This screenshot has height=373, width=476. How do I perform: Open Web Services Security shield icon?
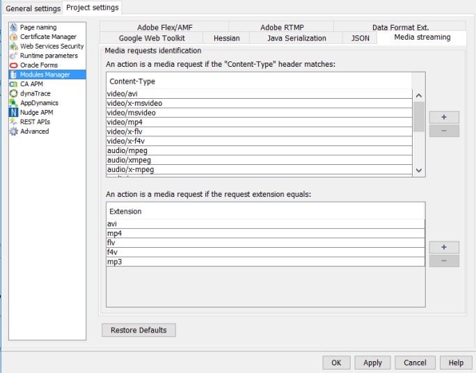pyautogui.click(x=14, y=46)
